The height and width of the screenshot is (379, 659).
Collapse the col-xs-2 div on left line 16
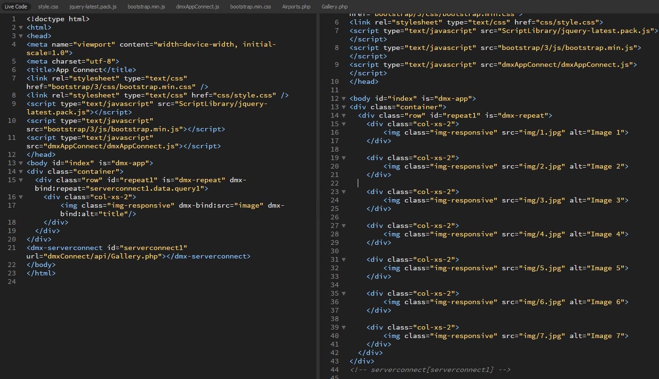(21, 197)
